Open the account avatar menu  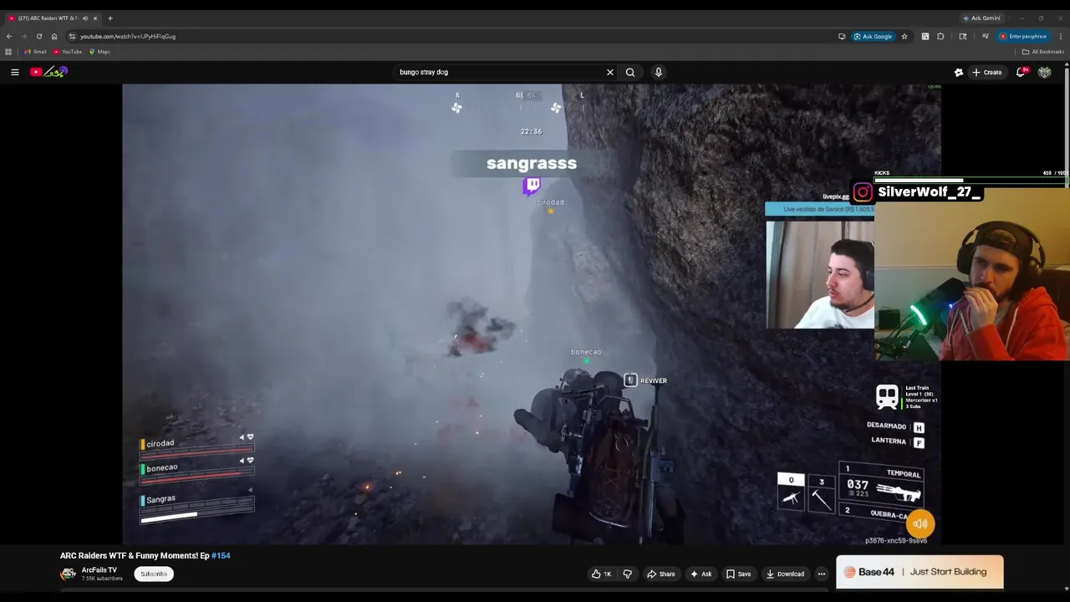1044,72
